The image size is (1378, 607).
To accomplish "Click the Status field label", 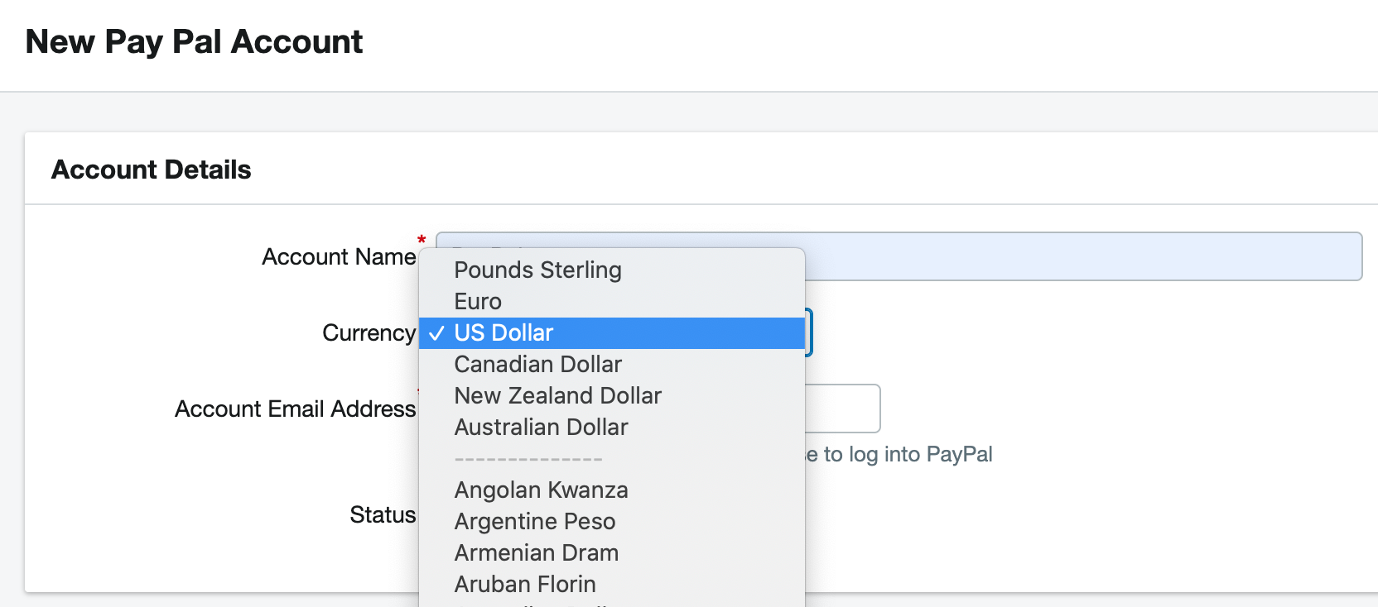I will click(x=383, y=515).
